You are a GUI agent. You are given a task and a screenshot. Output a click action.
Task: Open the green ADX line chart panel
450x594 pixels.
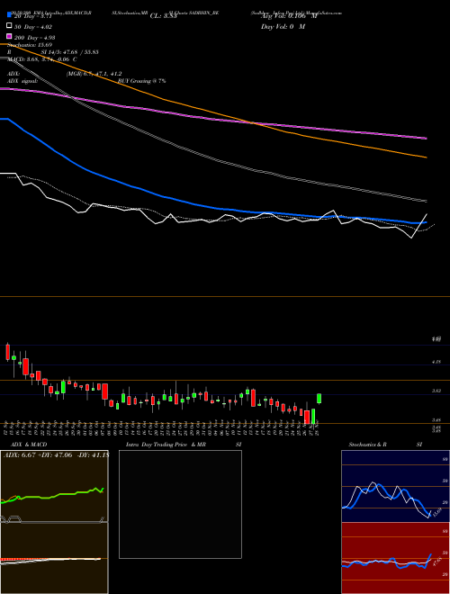(x=54, y=486)
